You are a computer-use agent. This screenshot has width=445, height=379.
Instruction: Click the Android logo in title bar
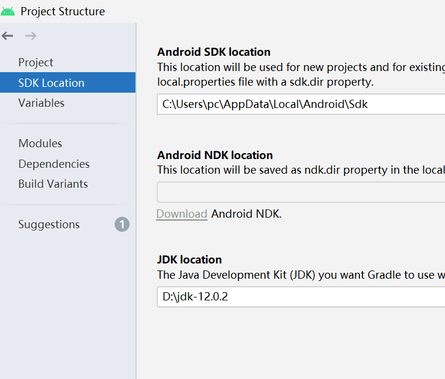pyautogui.click(x=8, y=12)
